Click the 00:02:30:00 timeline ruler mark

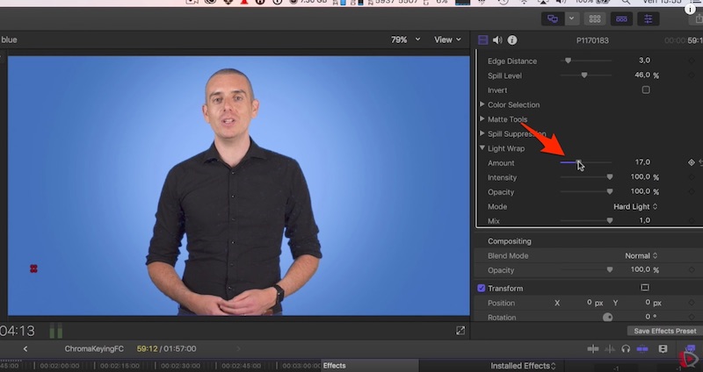180,366
